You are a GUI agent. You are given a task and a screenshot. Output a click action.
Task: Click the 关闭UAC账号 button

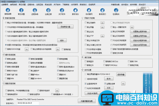pos(92,93)
